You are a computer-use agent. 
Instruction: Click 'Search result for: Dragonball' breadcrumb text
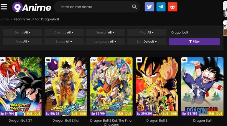(36, 19)
